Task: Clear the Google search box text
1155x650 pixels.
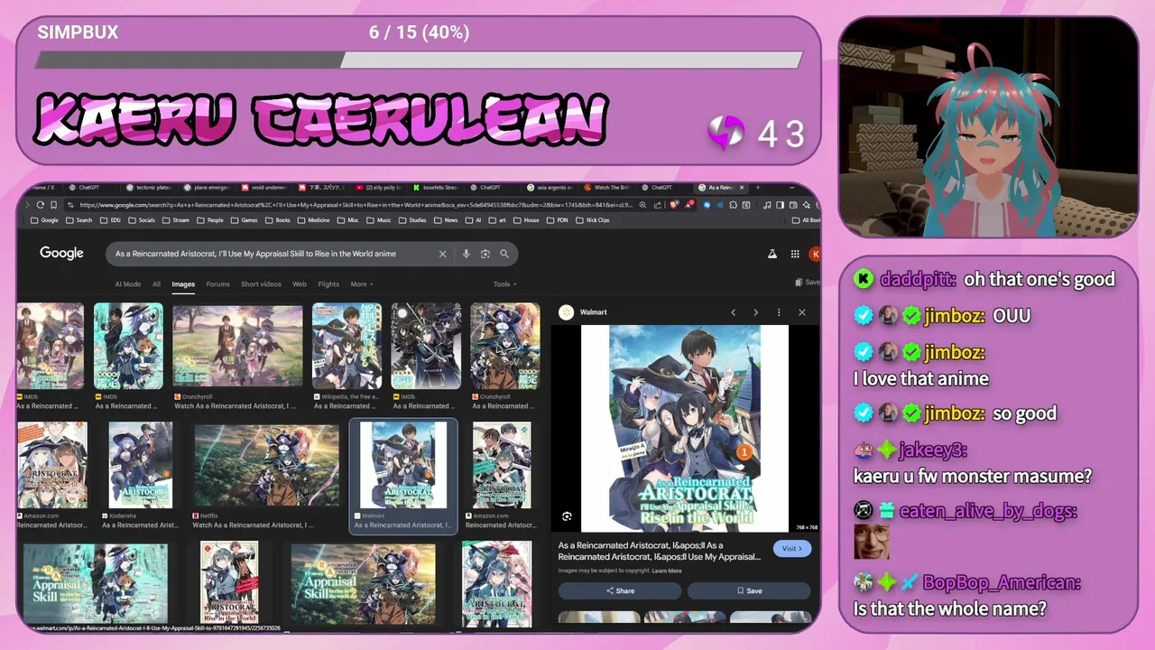Action: pyautogui.click(x=442, y=254)
